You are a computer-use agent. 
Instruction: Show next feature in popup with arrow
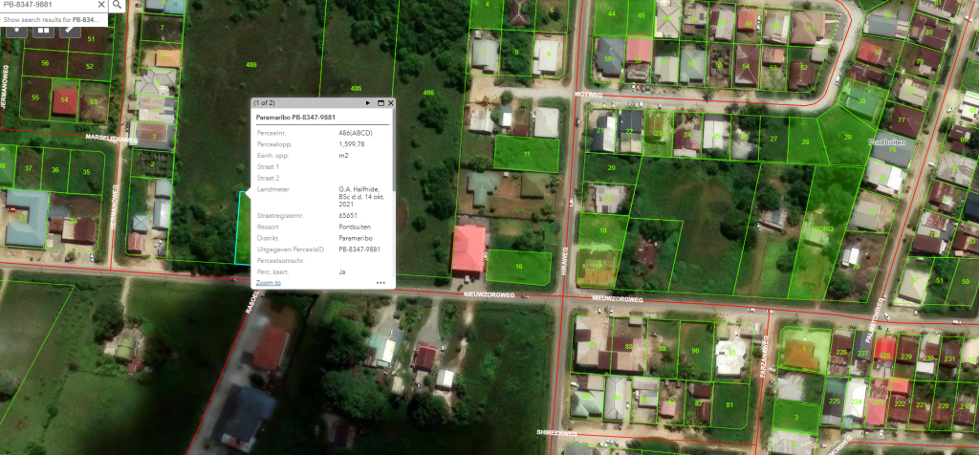[367, 102]
